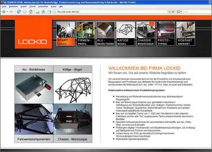Click the toolbar icon left of address bar
Image resolution: width=212 pixels, height=152 pixels.
49,12
